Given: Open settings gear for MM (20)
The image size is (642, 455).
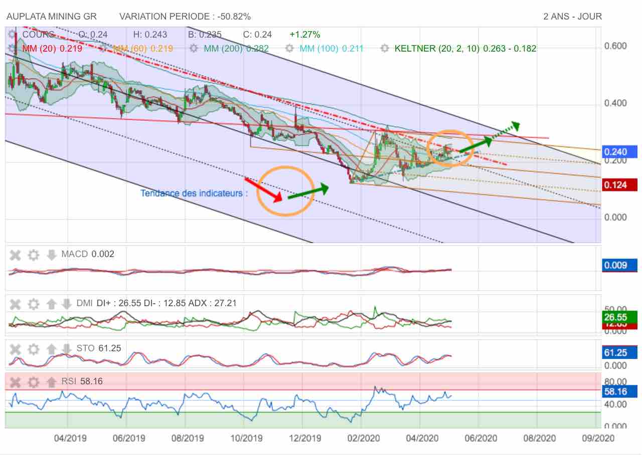Looking at the screenshot, I should pos(13,49).
